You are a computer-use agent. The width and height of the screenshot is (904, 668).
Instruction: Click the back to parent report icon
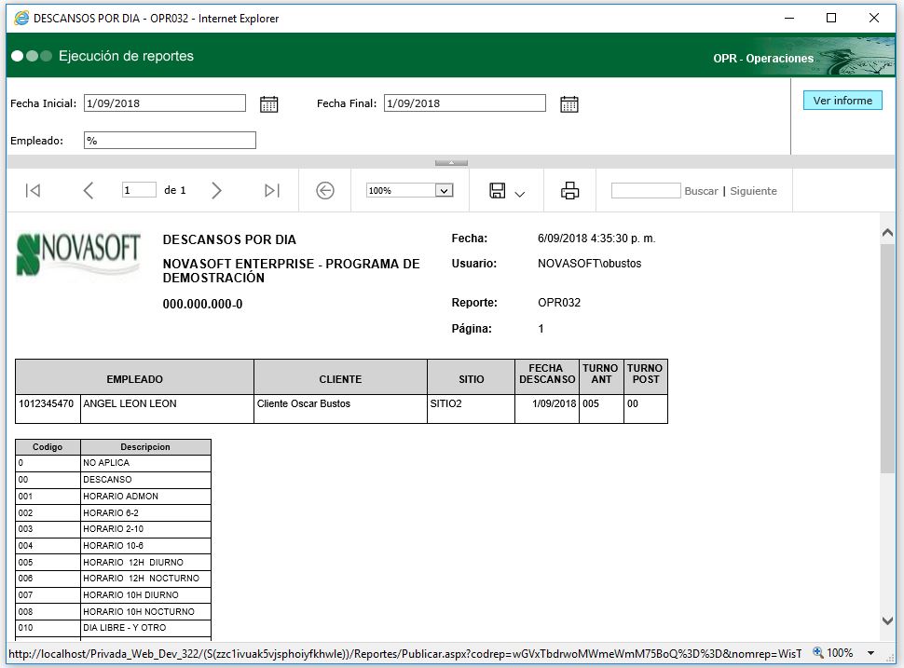coord(325,191)
